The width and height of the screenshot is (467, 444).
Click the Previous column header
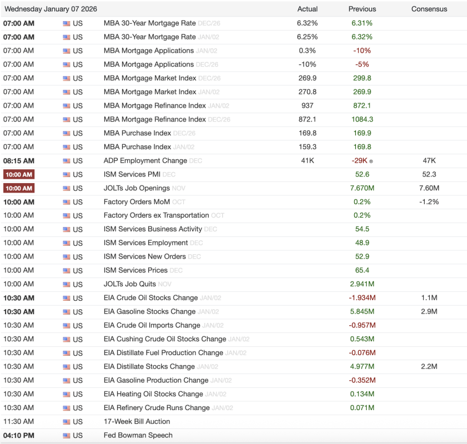[x=362, y=9]
